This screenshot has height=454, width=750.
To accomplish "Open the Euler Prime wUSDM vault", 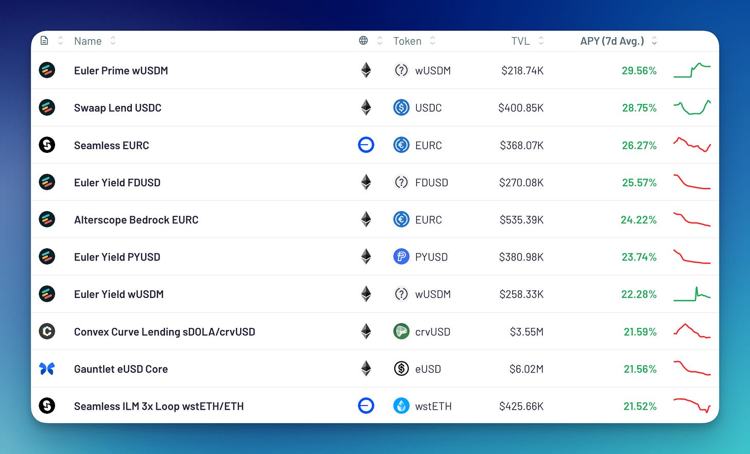I will tap(121, 71).
